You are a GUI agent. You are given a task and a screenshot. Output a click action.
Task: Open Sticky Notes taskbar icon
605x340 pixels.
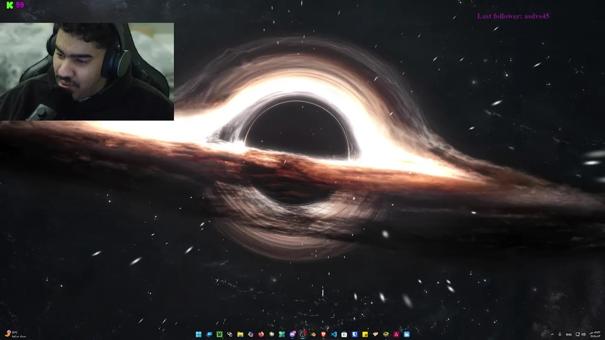point(365,334)
